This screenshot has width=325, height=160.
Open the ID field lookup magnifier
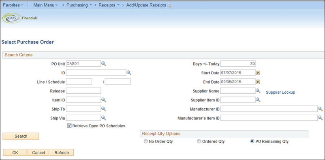(129, 73)
